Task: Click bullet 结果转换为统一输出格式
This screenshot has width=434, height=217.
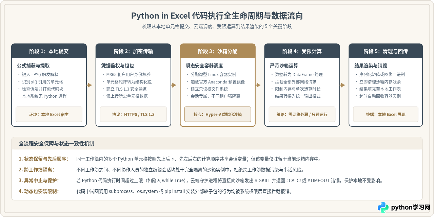Action: pyautogui.click(x=298, y=96)
